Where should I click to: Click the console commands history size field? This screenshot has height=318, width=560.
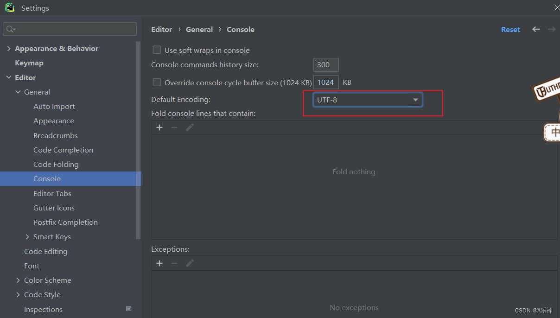pyautogui.click(x=326, y=65)
